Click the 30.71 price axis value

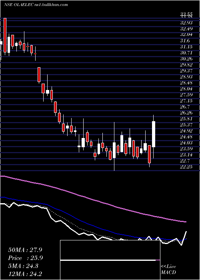pos(186,53)
